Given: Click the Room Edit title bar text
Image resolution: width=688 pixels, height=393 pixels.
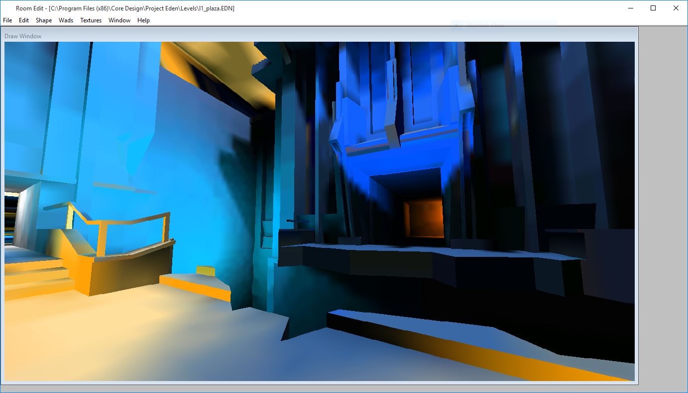Looking at the screenshot, I should point(125,8).
